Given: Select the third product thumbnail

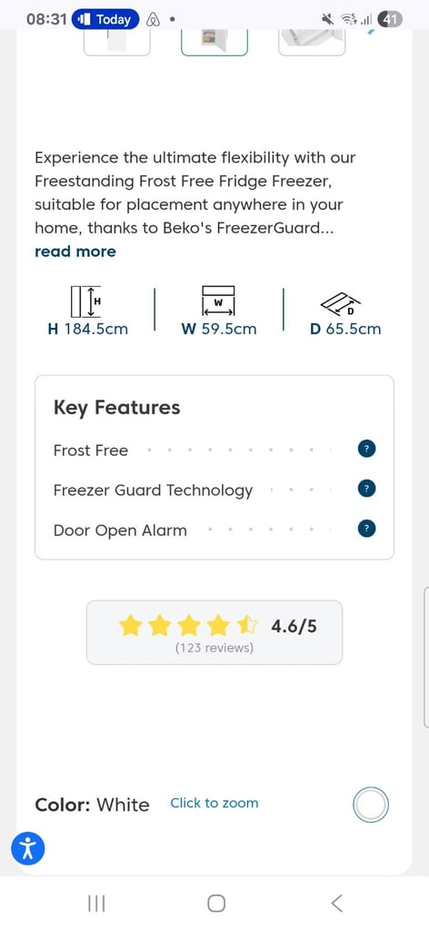Looking at the screenshot, I should pyautogui.click(x=312, y=42).
